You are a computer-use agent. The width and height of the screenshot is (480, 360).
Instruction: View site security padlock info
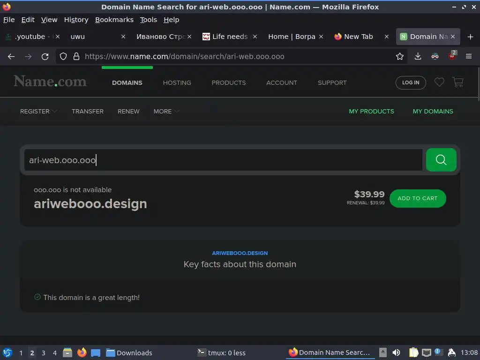pos(76,56)
